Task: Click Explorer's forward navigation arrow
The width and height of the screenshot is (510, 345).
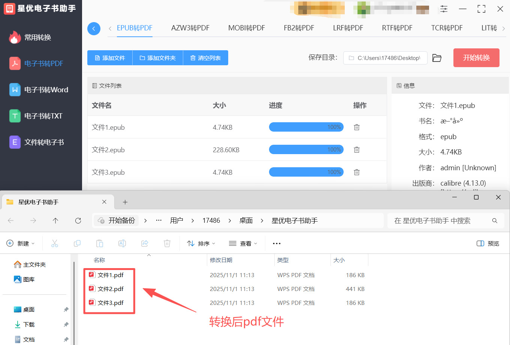Action: click(33, 220)
